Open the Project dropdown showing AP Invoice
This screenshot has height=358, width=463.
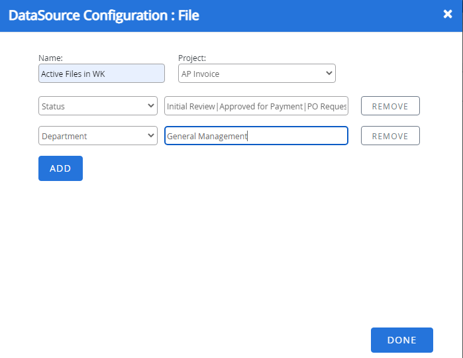tap(256, 74)
